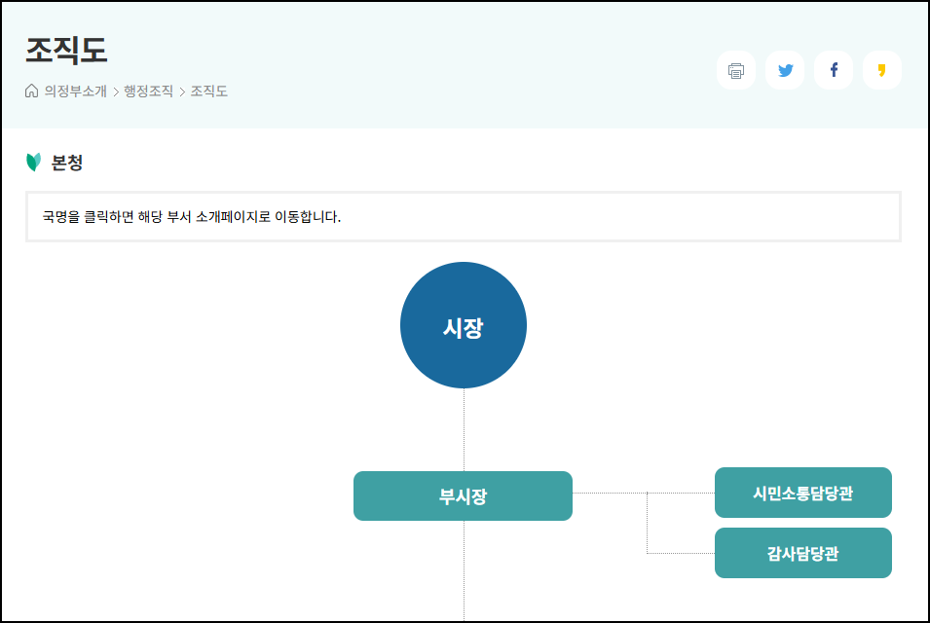Viewport: 930px width, 623px height.
Task: Click the 본청 section heading text
Action: [68, 162]
